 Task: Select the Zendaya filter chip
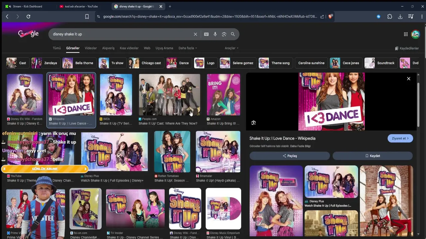[x=46, y=63]
